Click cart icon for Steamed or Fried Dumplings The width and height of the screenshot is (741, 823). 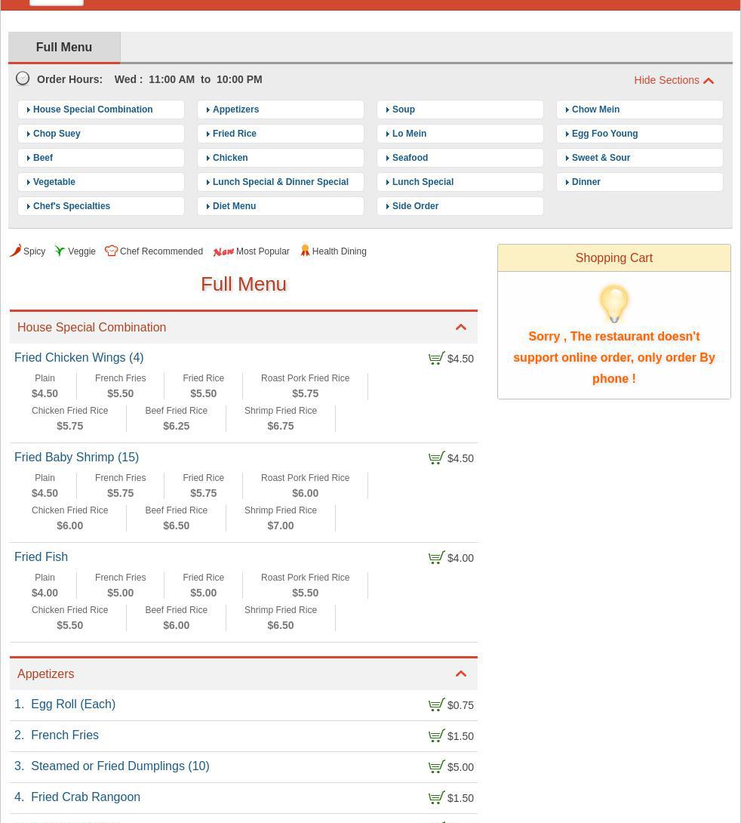click(x=437, y=767)
